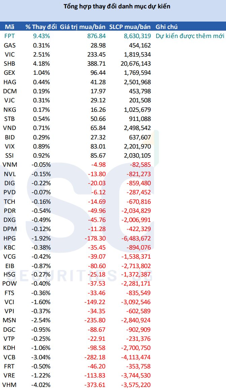Select the MSN ticker symbol
Screen dimensions: 226x391
coord(9,320)
